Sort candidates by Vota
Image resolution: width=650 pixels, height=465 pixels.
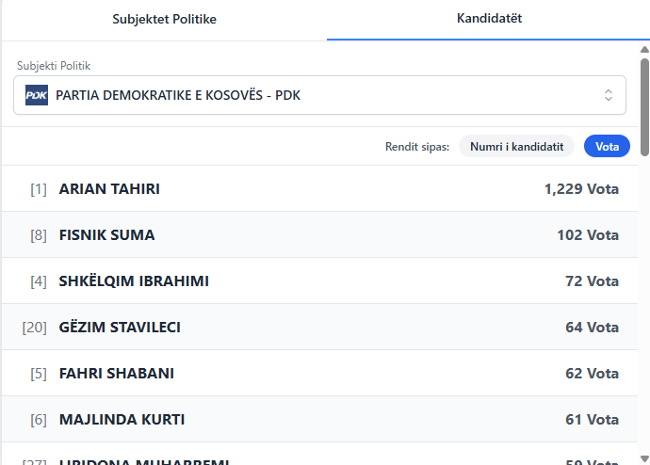click(x=607, y=146)
